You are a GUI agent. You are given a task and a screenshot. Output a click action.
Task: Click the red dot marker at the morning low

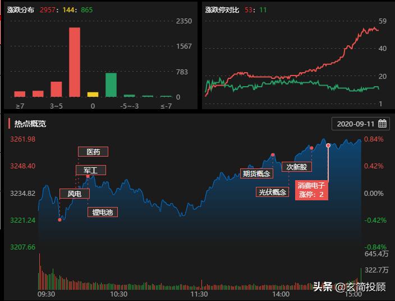coord(59,220)
